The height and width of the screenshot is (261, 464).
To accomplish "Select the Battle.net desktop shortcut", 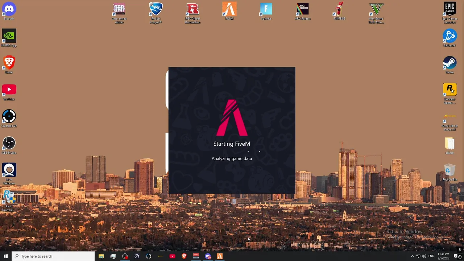I will coord(450,38).
